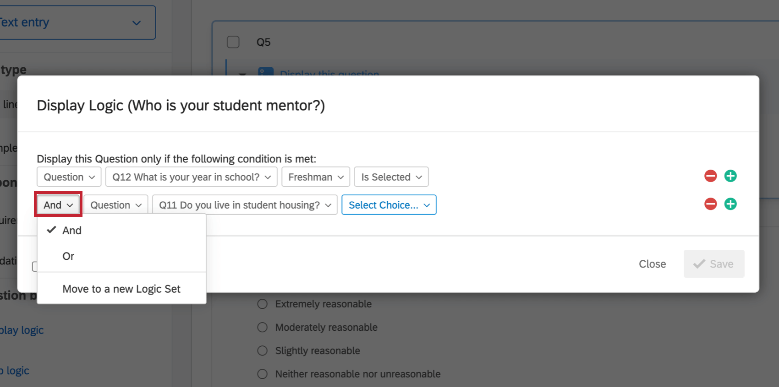The width and height of the screenshot is (779, 387).
Task: Expand the Is Selected operator dropdown
Action: click(391, 177)
